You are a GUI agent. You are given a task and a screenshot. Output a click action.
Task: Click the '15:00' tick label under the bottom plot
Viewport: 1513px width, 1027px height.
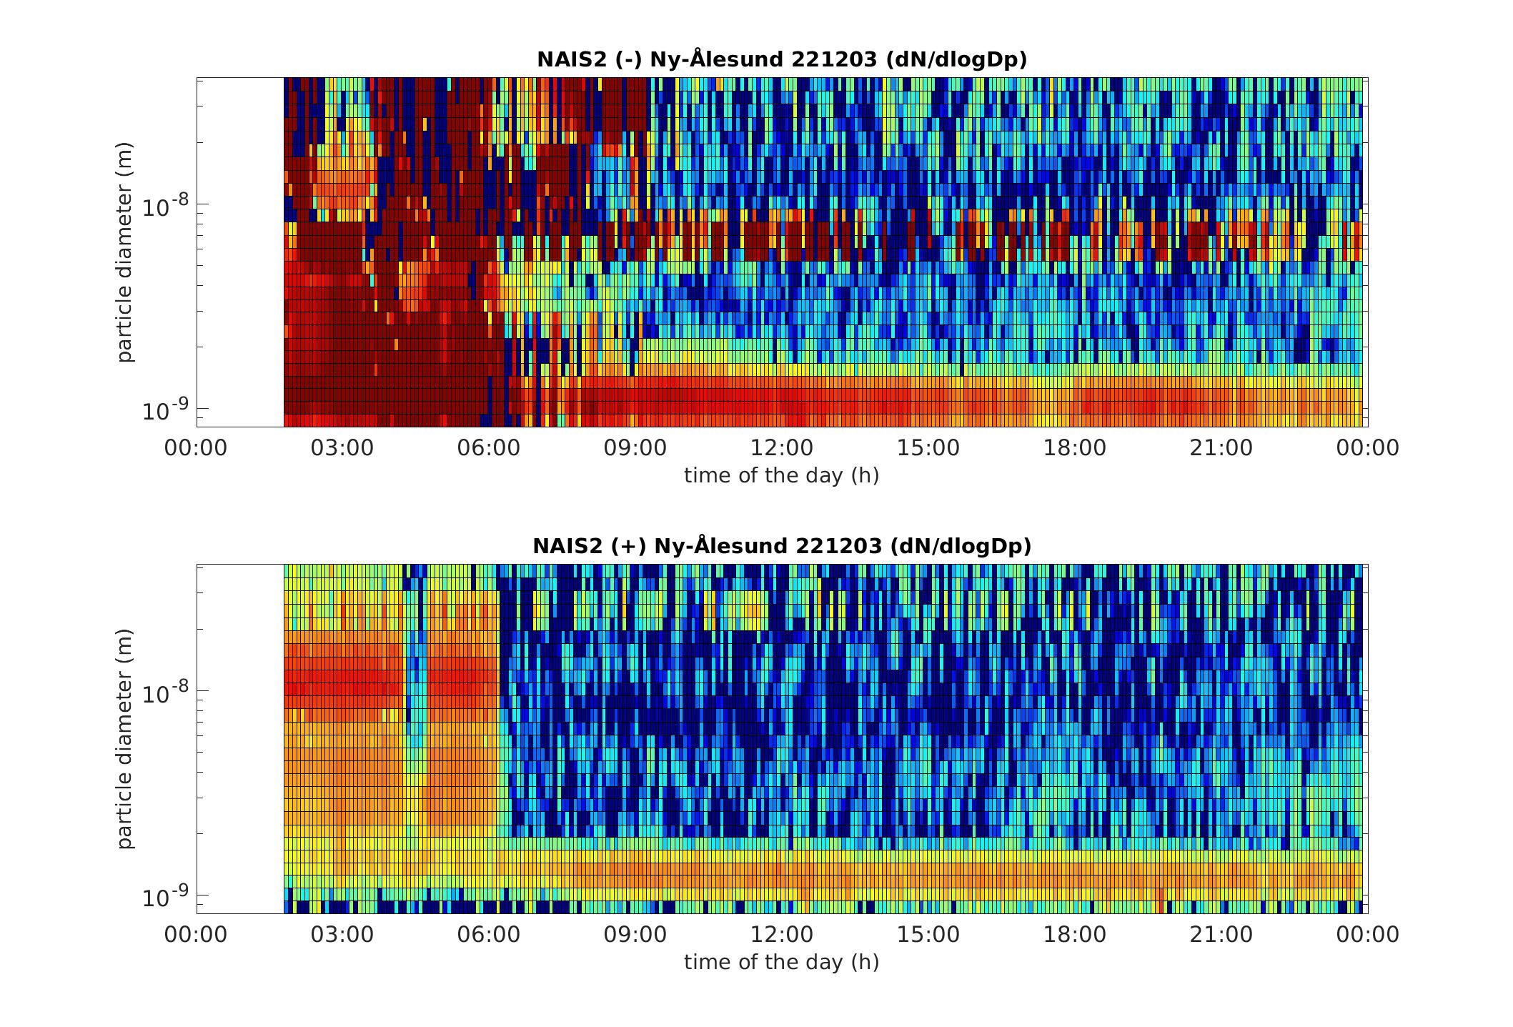point(928,935)
